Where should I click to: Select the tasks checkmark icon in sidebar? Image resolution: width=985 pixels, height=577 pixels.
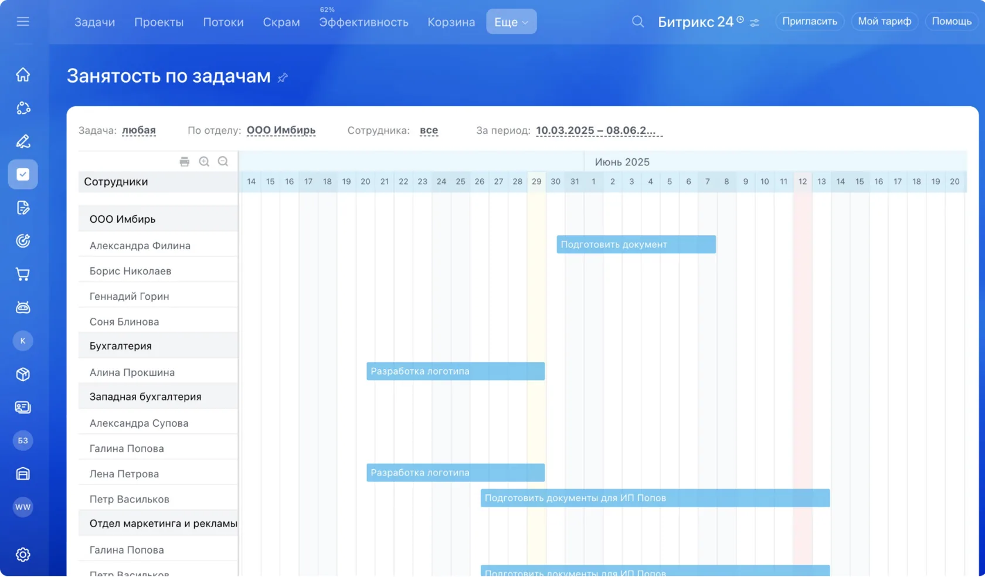tap(23, 174)
